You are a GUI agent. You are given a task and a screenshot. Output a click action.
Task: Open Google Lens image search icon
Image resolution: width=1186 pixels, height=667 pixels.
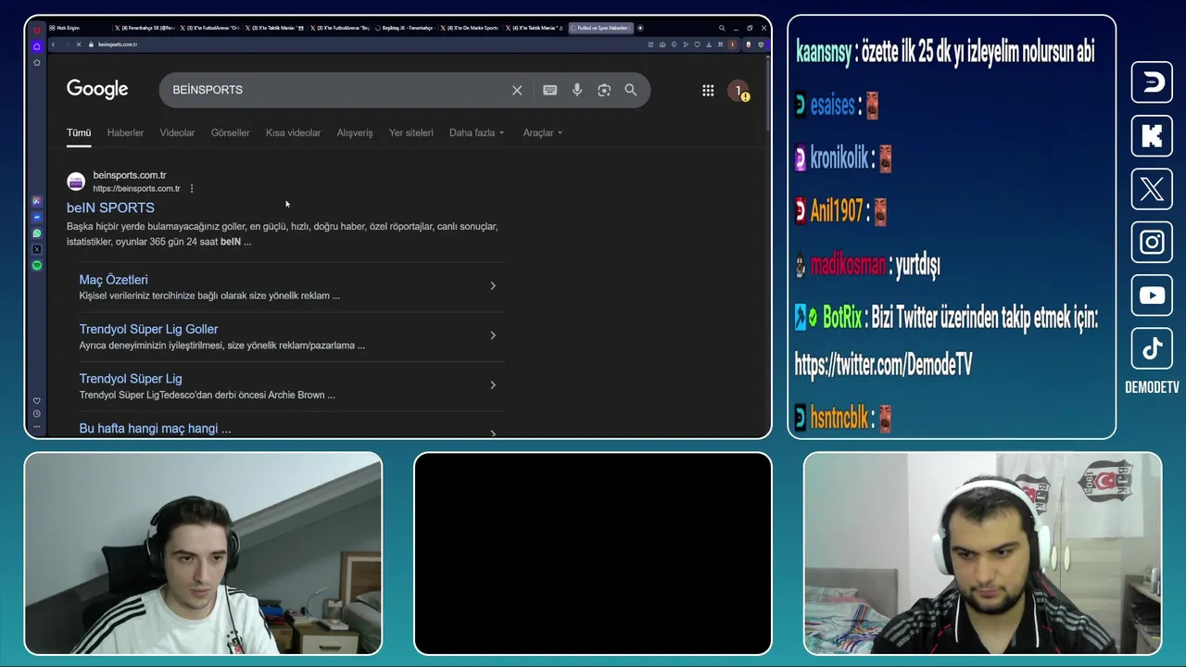pyautogui.click(x=604, y=90)
